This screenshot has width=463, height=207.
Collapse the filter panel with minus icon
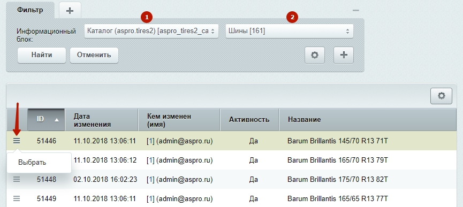pos(356,10)
